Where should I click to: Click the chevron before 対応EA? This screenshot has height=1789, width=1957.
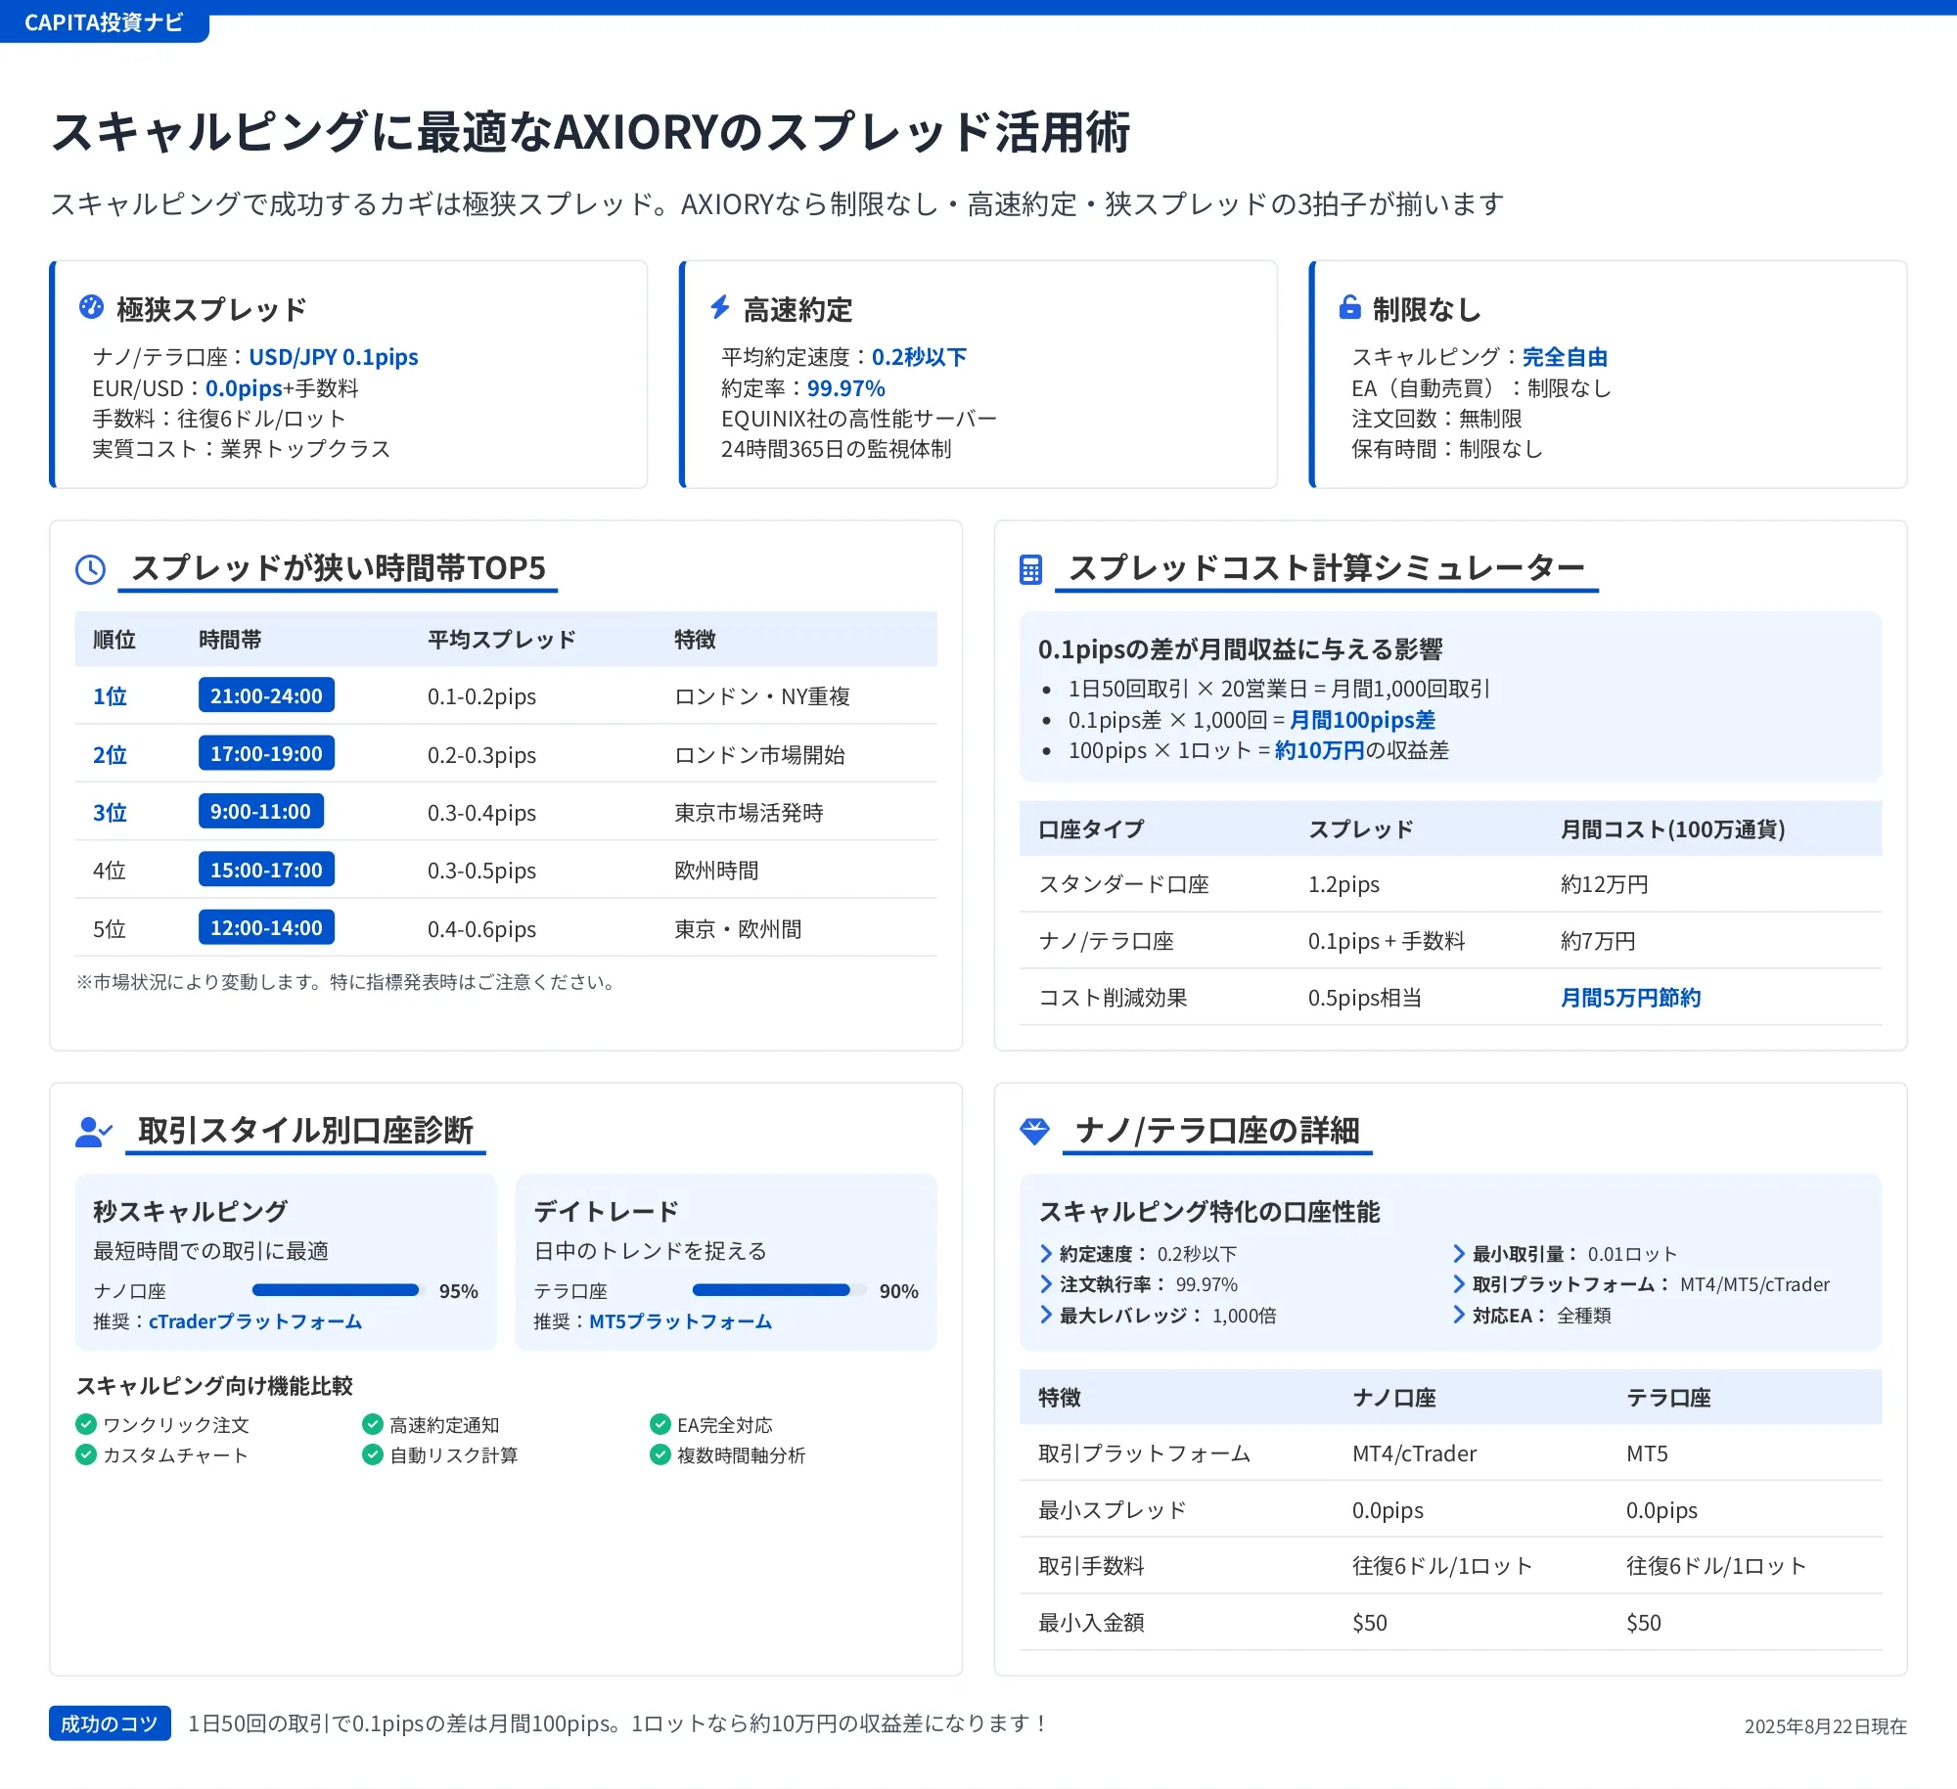click(1459, 1314)
